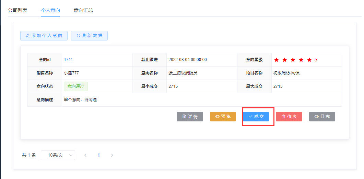Click the first red rating star

pyautogui.click(x=276, y=60)
